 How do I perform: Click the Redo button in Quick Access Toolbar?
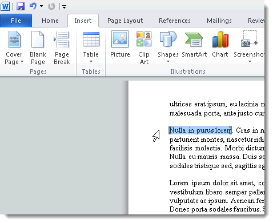tap(51, 6)
